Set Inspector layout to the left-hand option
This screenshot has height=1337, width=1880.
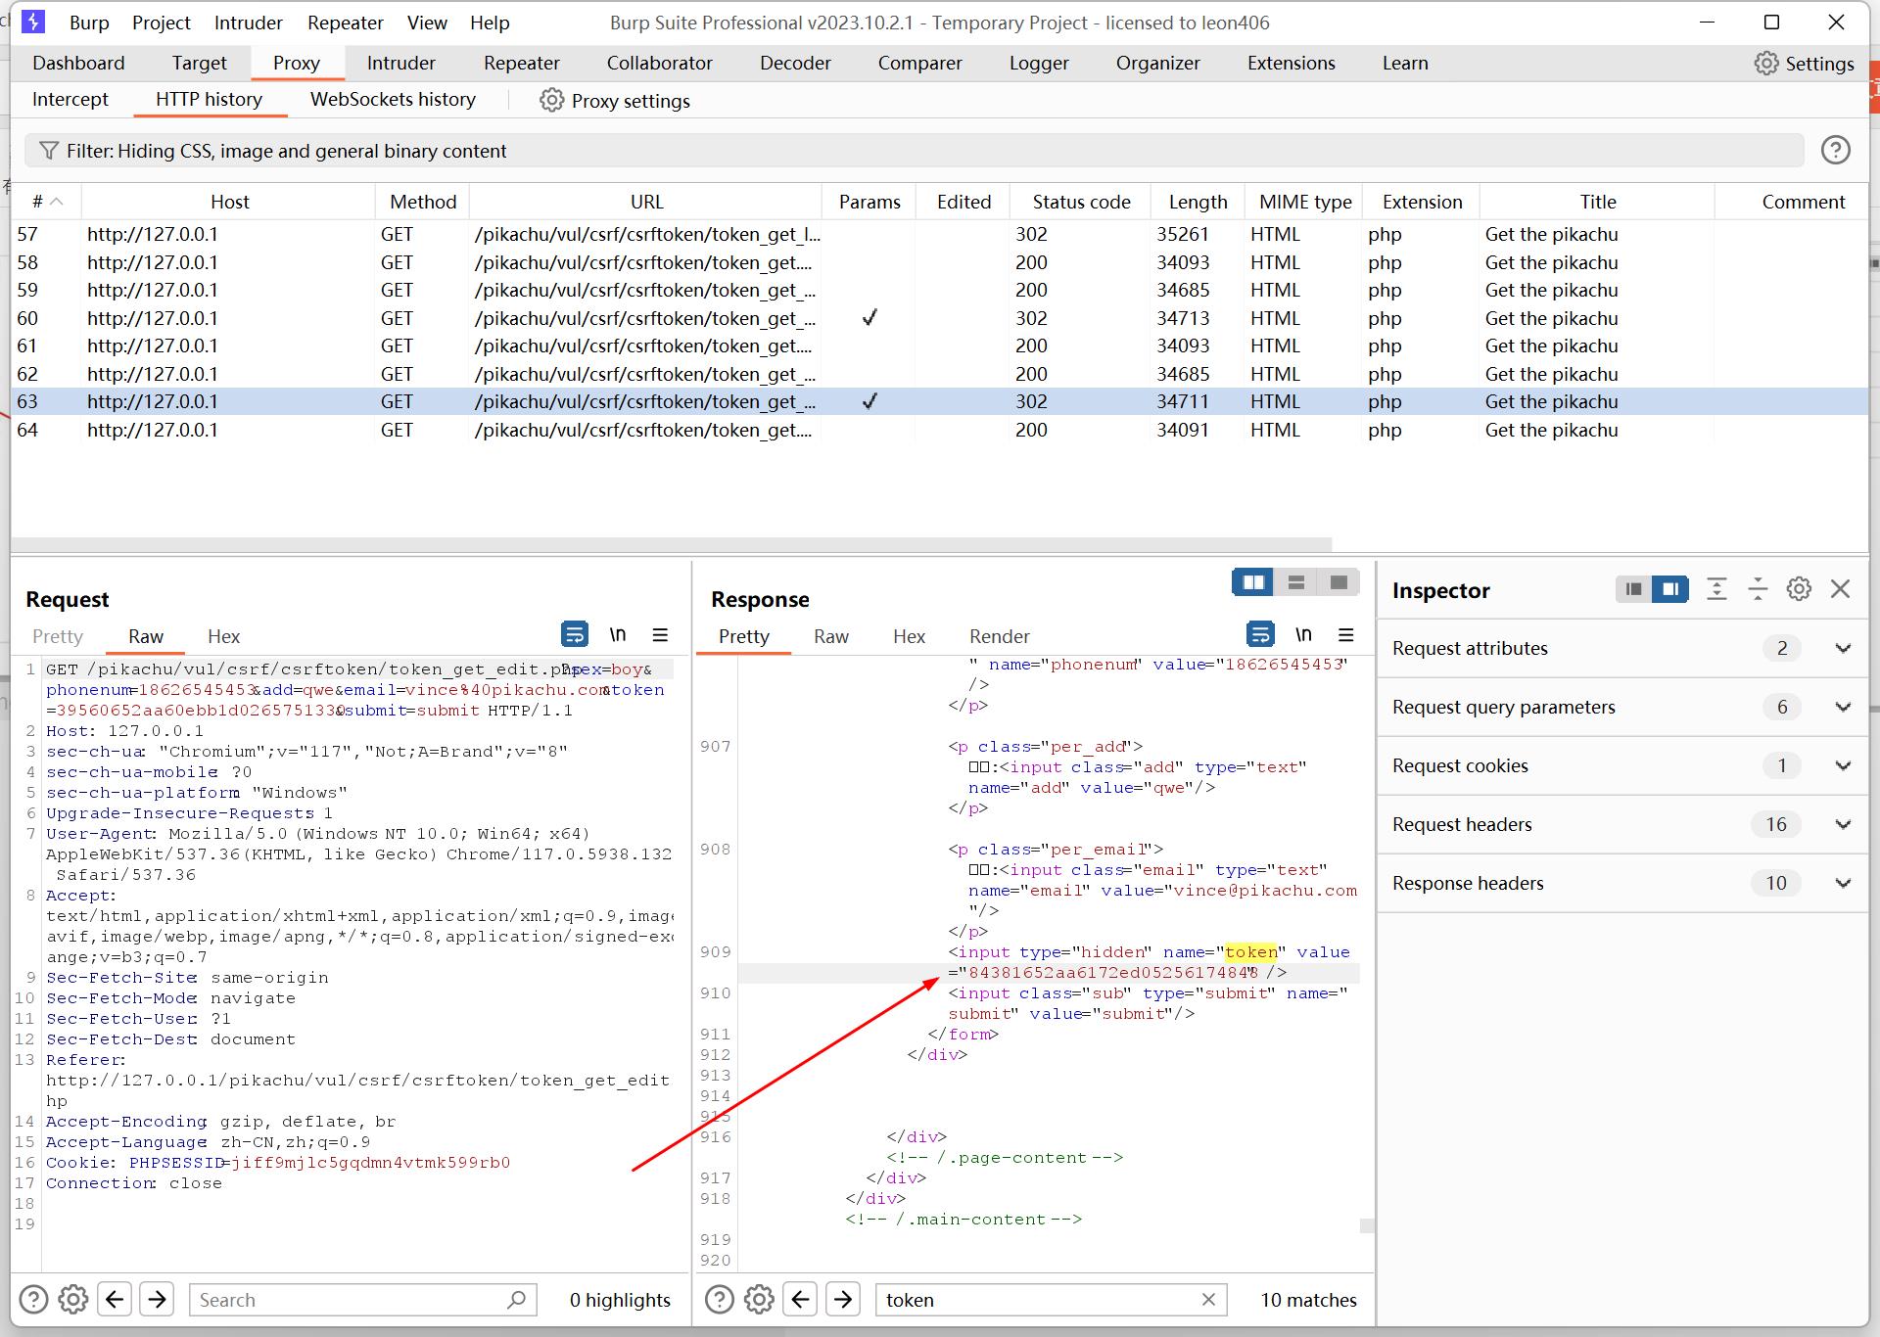tap(1632, 589)
